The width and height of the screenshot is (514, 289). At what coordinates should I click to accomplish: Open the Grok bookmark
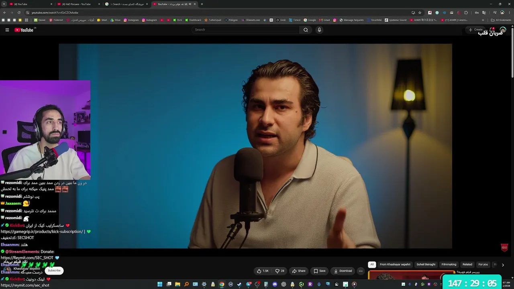tap(281, 20)
